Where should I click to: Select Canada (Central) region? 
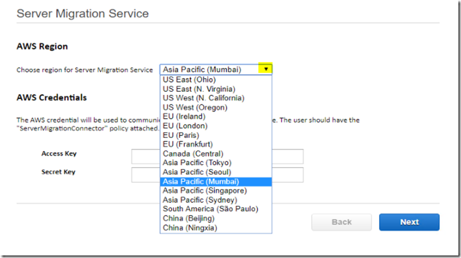point(216,154)
